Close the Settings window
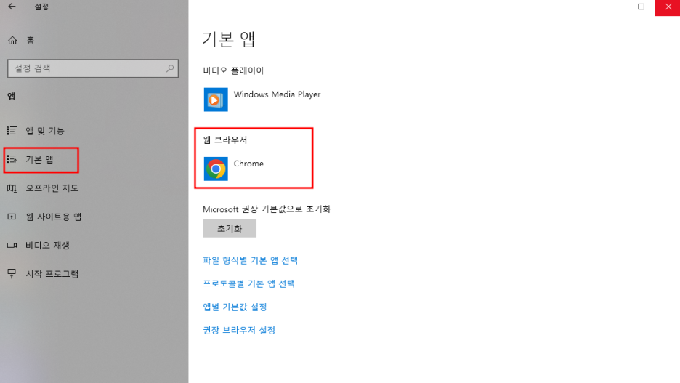680x383 pixels. [668, 7]
